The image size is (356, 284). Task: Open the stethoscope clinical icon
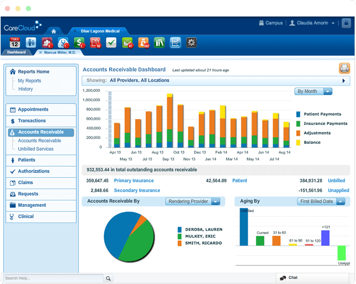click(63, 43)
